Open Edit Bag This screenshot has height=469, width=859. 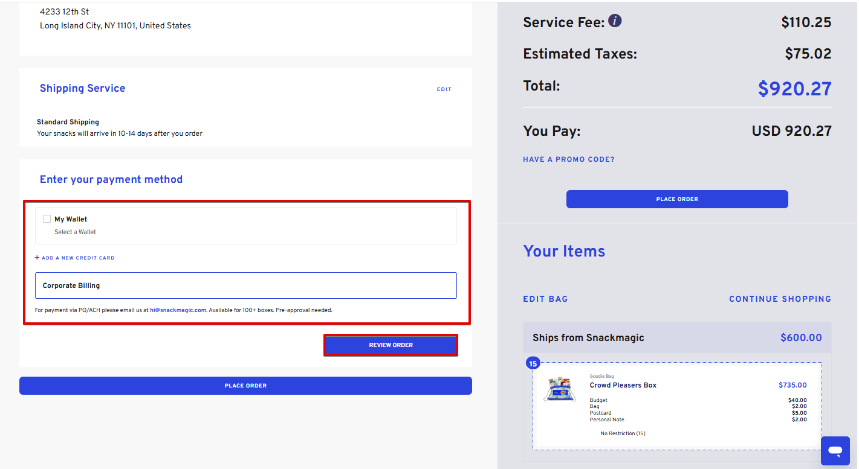pos(545,299)
